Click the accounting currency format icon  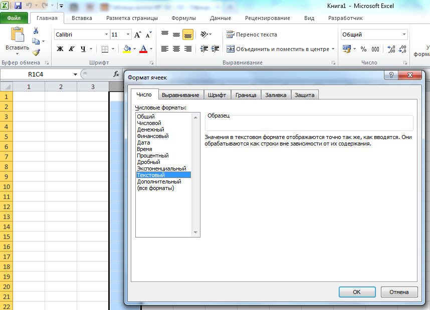347,49
